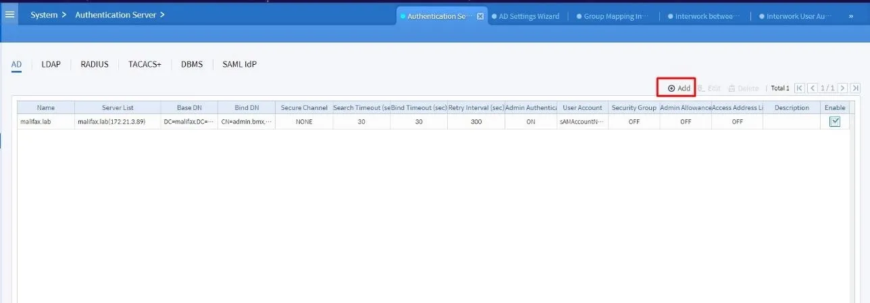Sort by Security Group column header

pyautogui.click(x=634, y=108)
